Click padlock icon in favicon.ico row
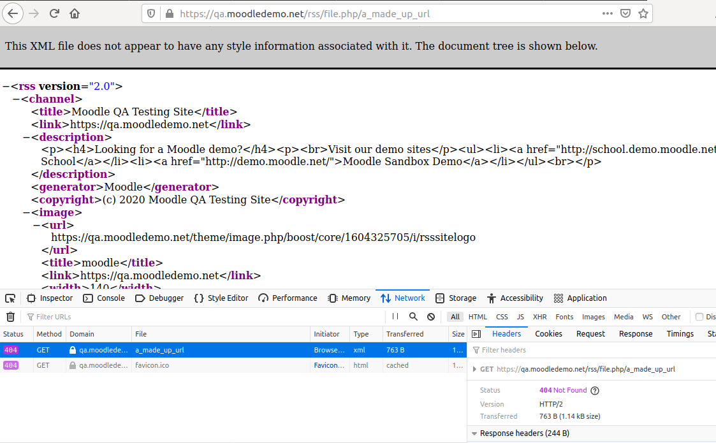Screen dimensions: 716x443 click(73, 365)
